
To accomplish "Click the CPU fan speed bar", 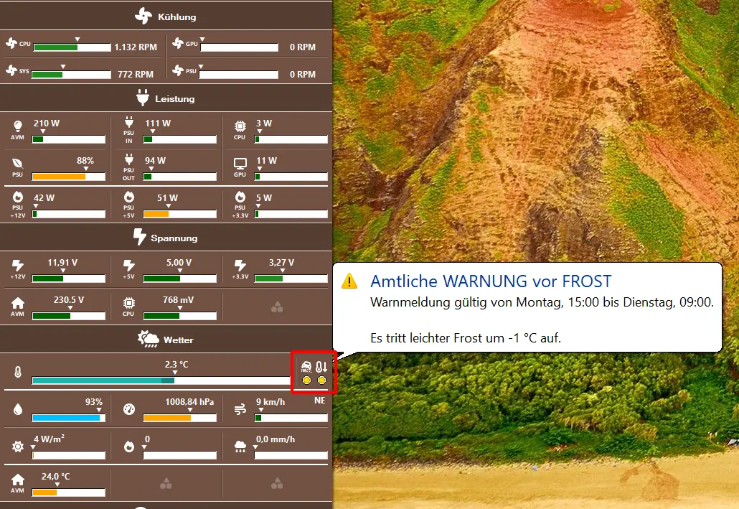I will [72, 47].
